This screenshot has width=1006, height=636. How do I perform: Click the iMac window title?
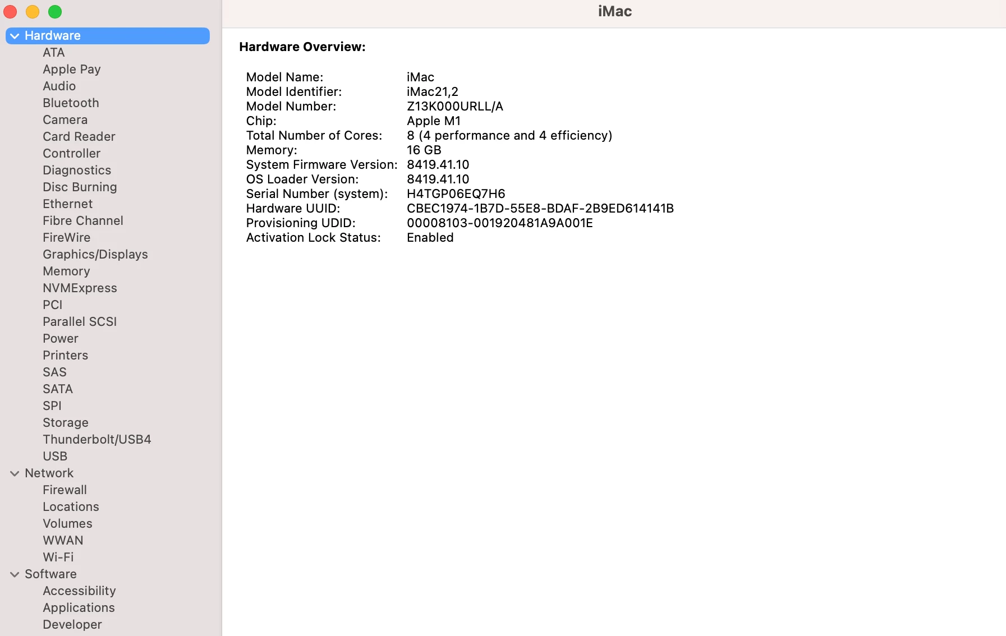(615, 12)
